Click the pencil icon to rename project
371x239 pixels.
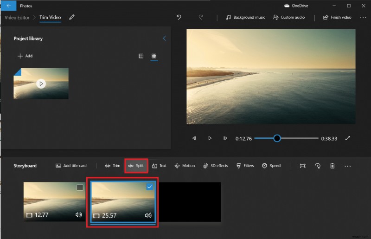coord(71,18)
